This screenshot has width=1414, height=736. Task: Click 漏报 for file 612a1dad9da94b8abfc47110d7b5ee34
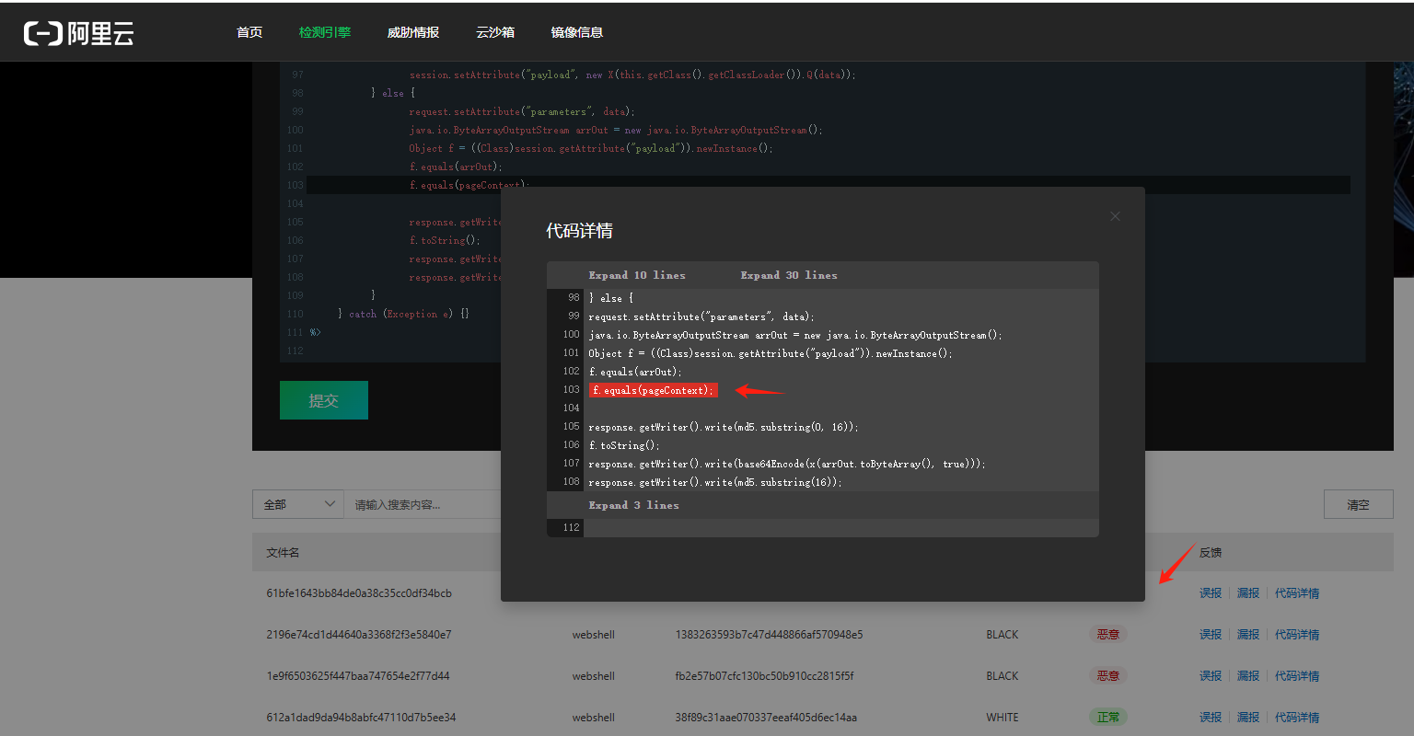pyautogui.click(x=1248, y=718)
